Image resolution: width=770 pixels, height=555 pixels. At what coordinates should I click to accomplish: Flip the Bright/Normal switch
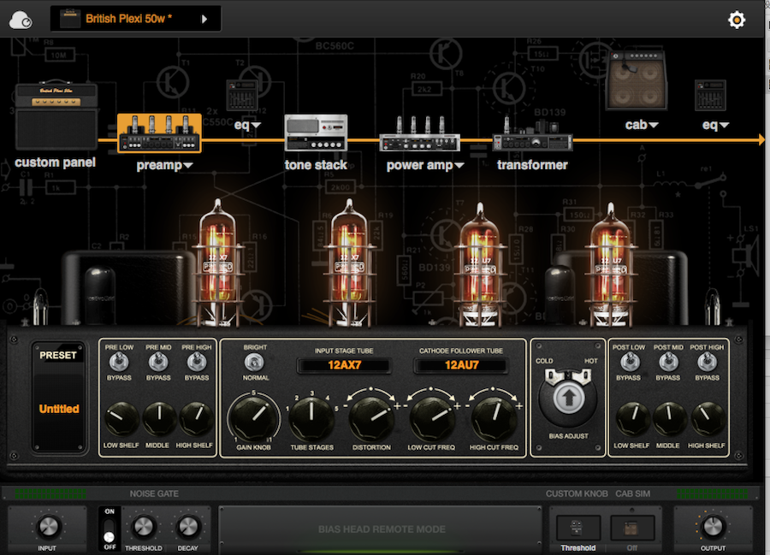point(254,363)
